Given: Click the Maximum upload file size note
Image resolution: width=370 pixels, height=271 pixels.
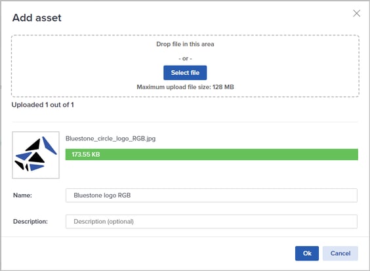Looking at the screenshot, I should coord(185,87).
